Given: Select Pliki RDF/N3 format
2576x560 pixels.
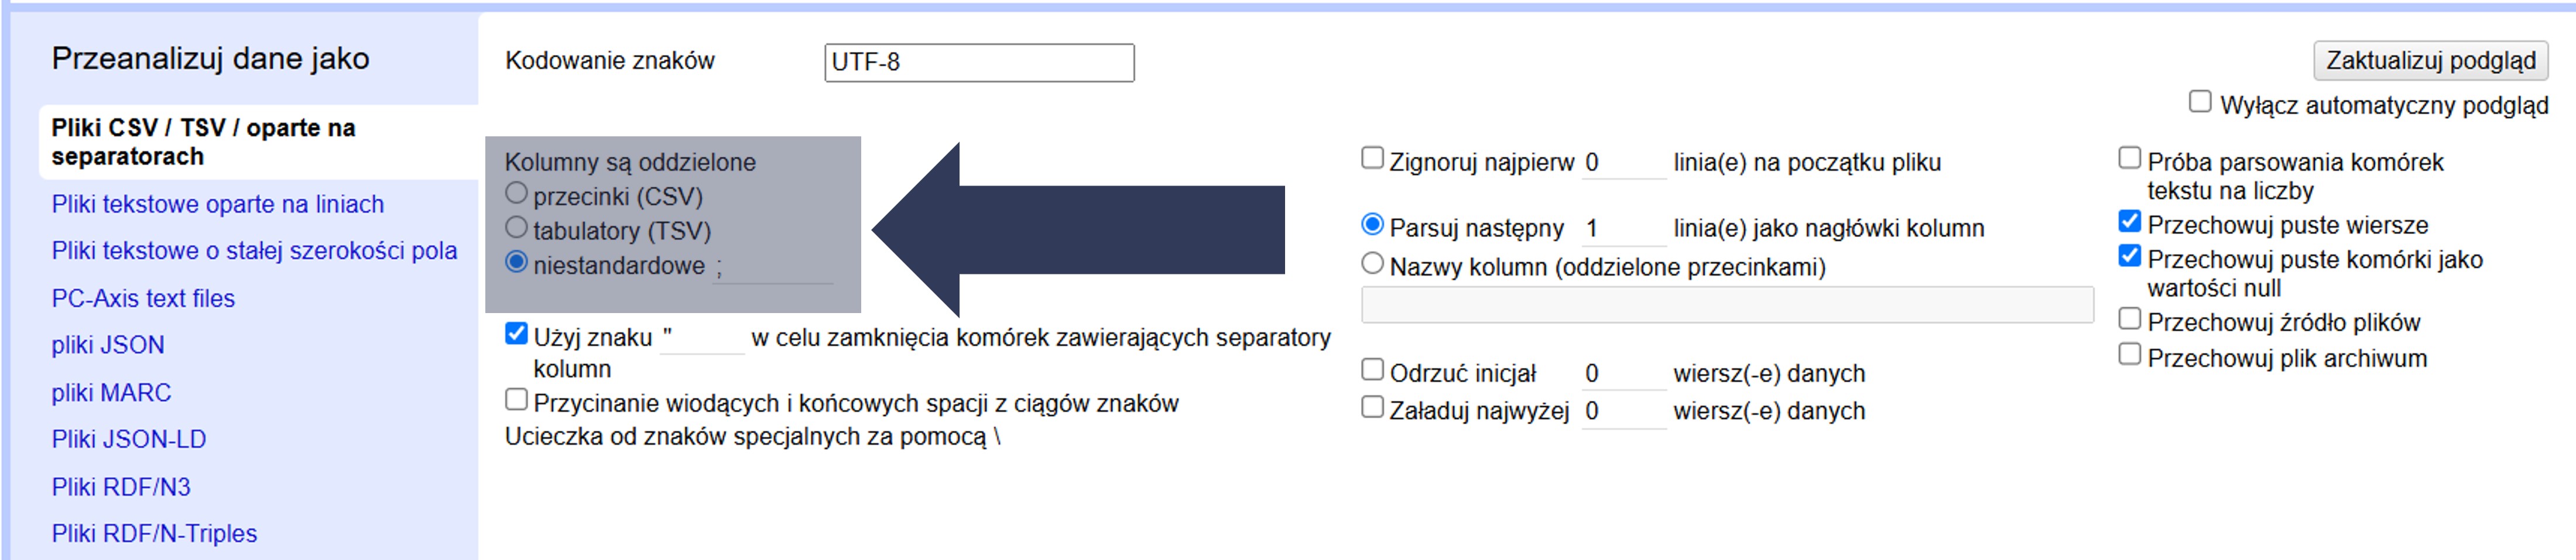Looking at the screenshot, I should (121, 487).
